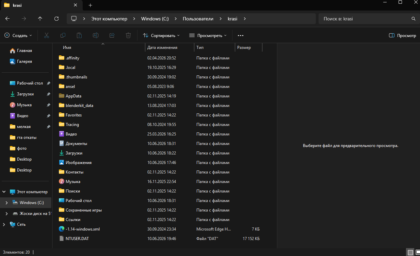Click pin icon next to Видео sidebar
Image resolution: width=420 pixels, height=256 pixels.
[48, 116]
